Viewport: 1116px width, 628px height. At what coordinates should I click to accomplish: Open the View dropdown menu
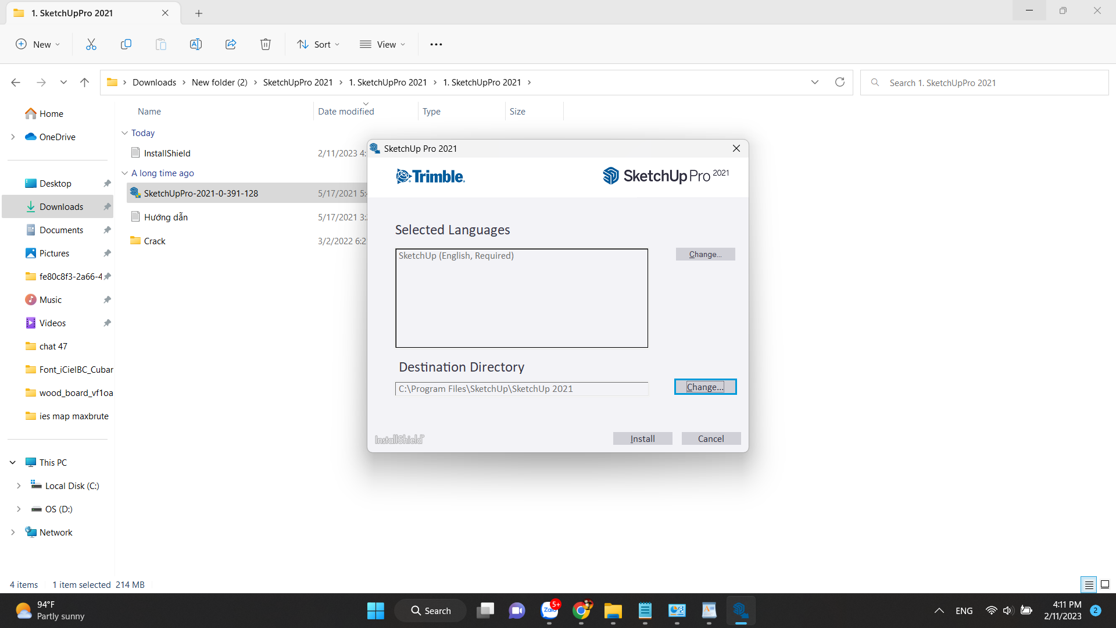pyautogui.click(x=382, y=44)
